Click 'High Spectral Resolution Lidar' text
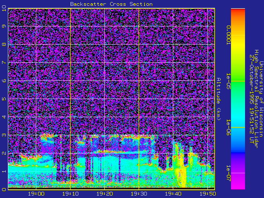The height and width of the screenshot is (198, 264). [256, 99]
